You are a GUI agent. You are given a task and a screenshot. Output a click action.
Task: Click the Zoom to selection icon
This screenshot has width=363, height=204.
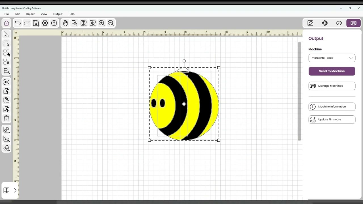coord(93,23)
